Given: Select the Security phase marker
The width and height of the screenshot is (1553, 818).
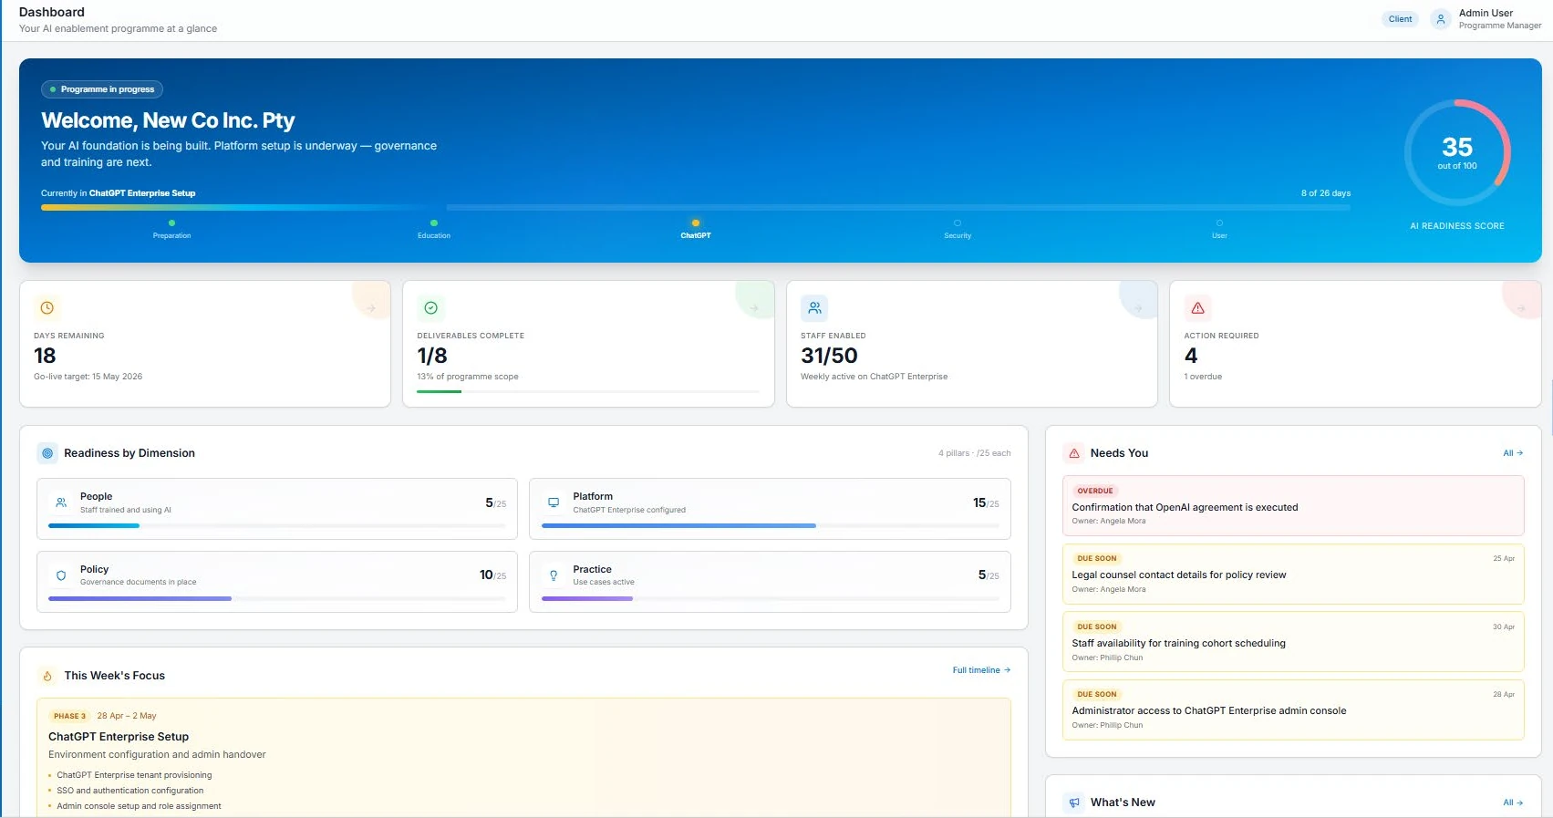Looking at the screenshot, I should pos(958,229).
